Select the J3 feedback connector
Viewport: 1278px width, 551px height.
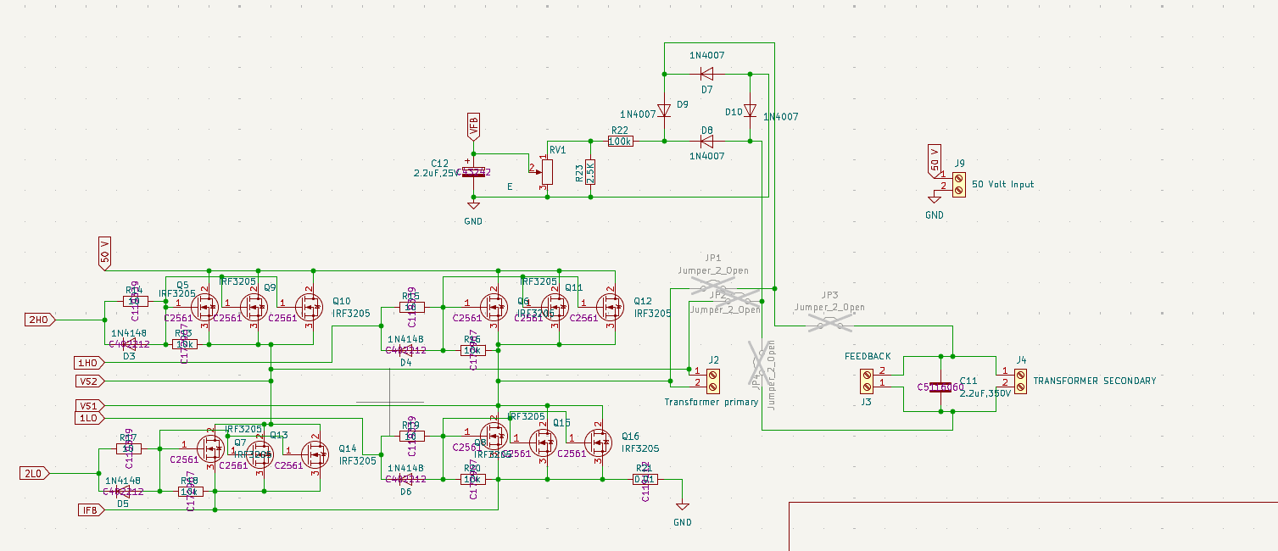click(867, 381)
